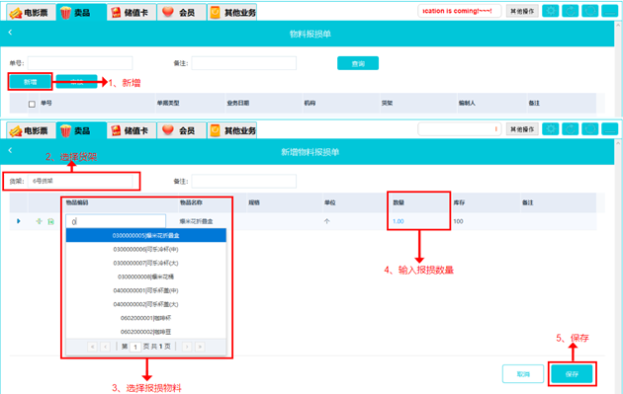Click the back arrow in 新增物料报损单 header
623x394 pixels.
(x=10, y=150)
